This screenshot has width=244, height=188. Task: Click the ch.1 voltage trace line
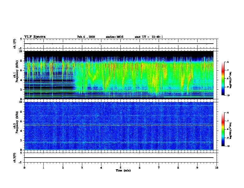tap(119, 44)
